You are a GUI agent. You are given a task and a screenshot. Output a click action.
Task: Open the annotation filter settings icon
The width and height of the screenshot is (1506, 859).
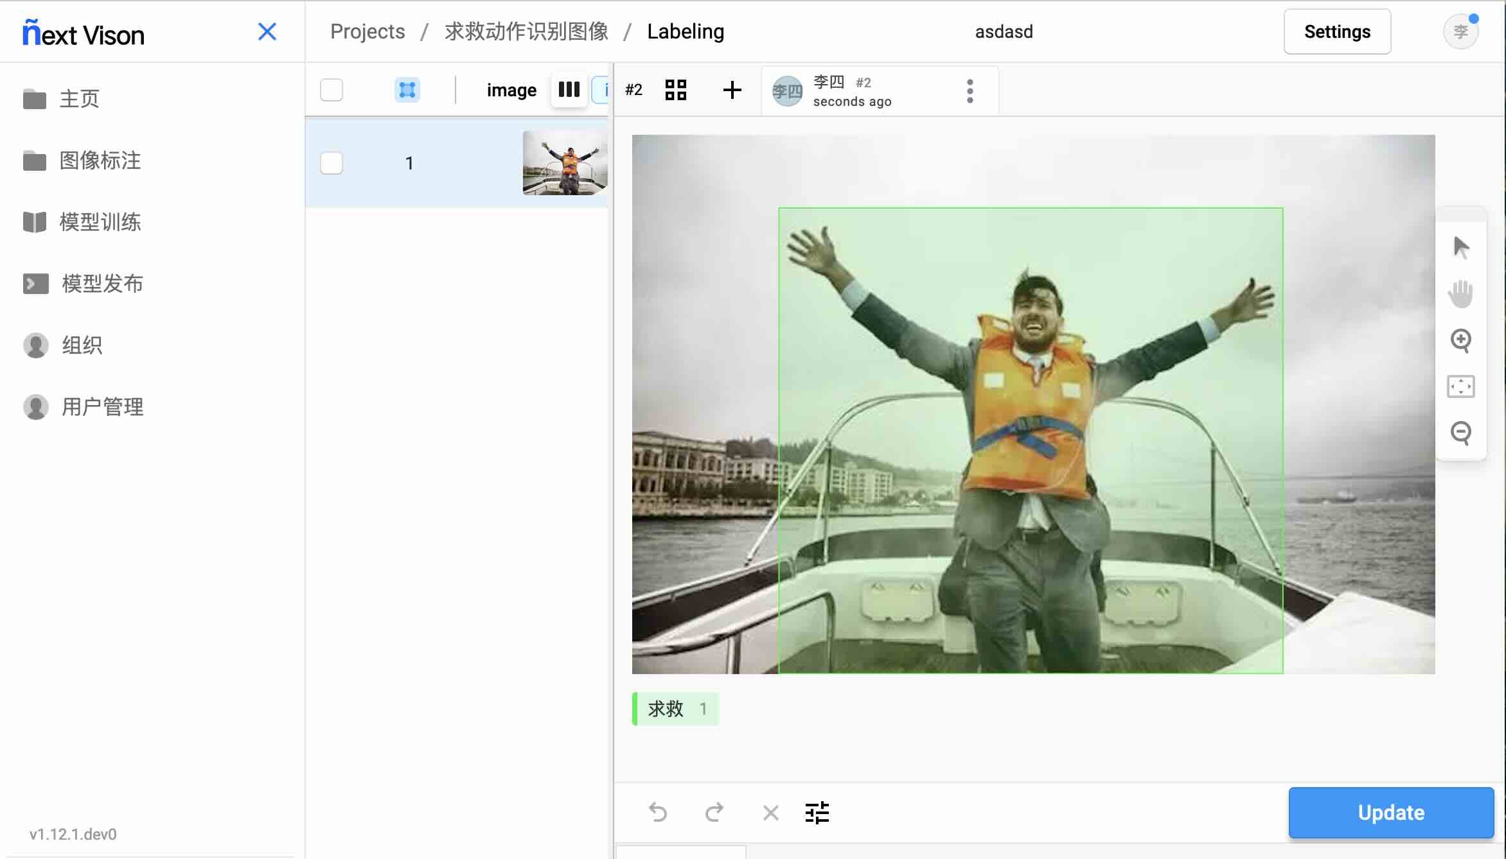click(817, 812)
